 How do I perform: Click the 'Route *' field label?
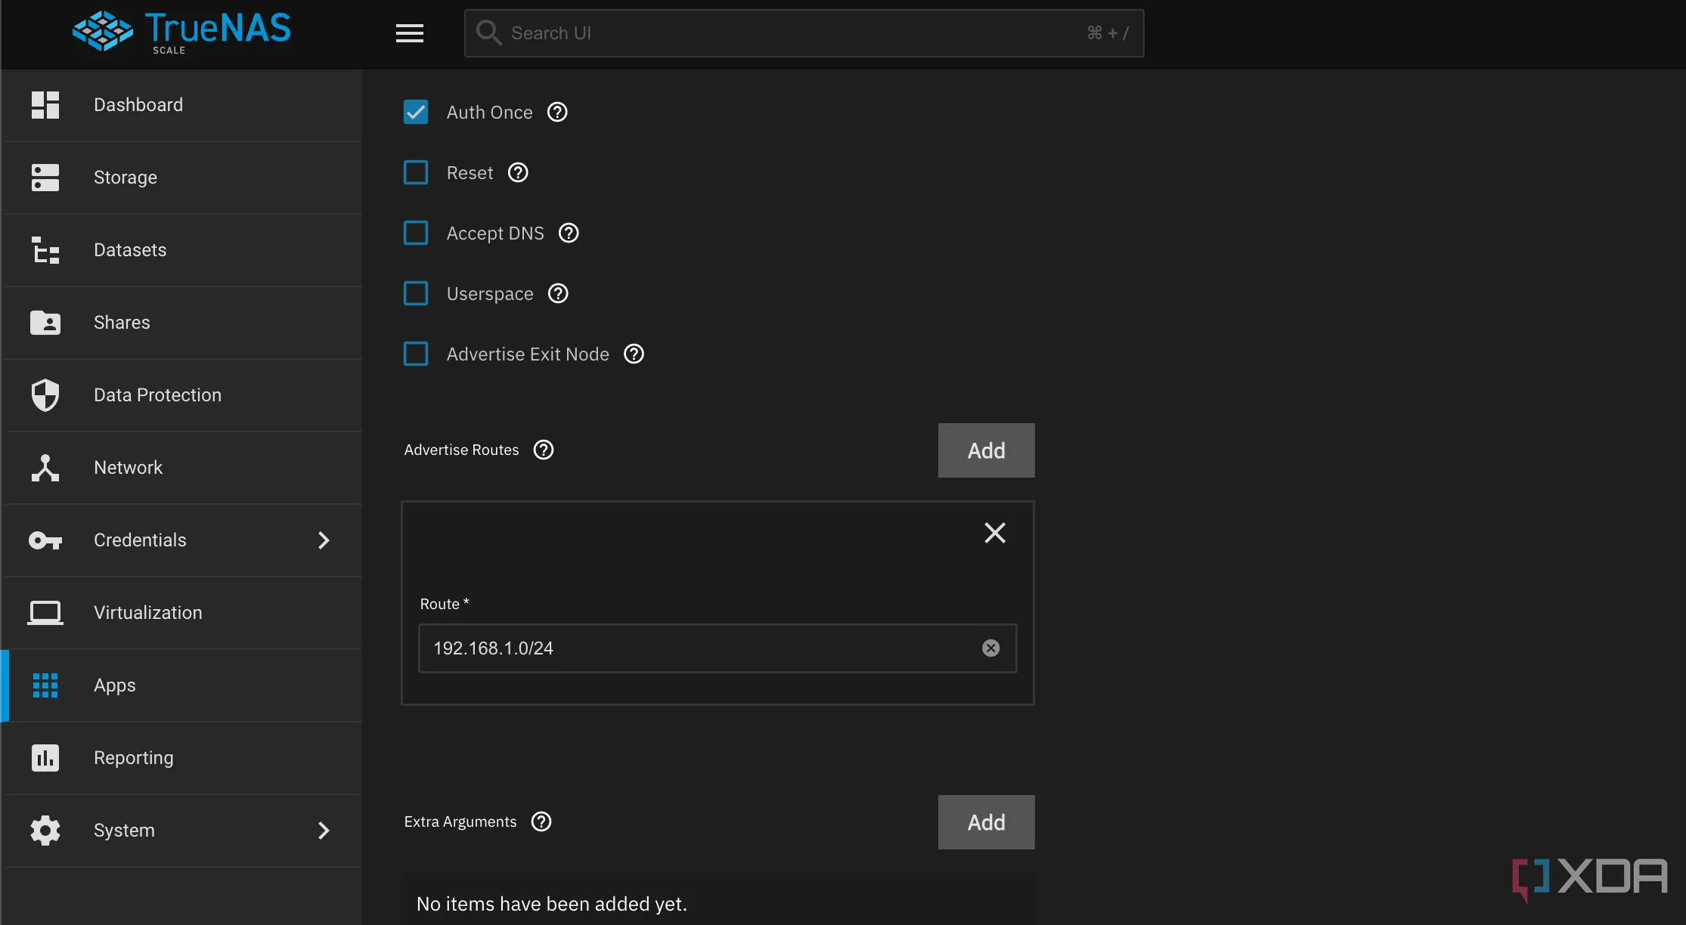[x=445, y=604]
